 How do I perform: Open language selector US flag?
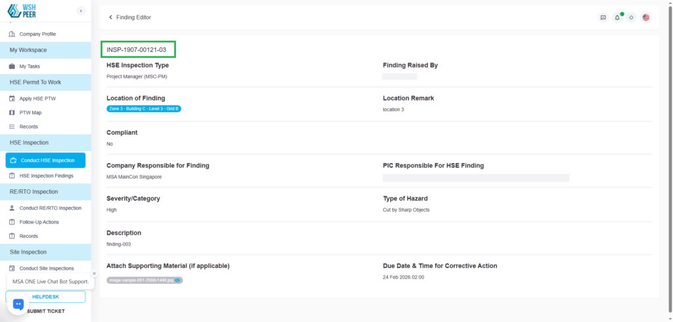click(646, 17)
